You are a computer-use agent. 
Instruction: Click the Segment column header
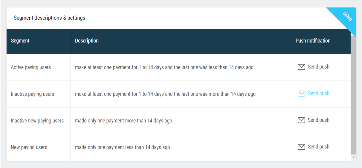point(20,41)
